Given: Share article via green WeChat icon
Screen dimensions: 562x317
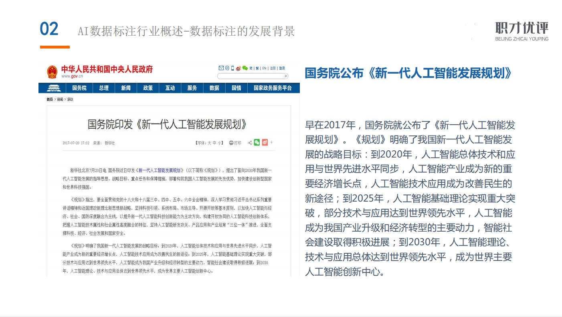Looking at the screenshot, I should [257, 142].
